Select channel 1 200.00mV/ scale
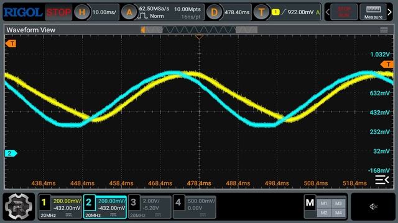The image size is (398, 223). [67, 201]
